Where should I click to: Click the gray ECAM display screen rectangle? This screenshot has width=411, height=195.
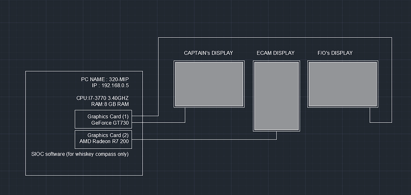[x=276, y=96]
